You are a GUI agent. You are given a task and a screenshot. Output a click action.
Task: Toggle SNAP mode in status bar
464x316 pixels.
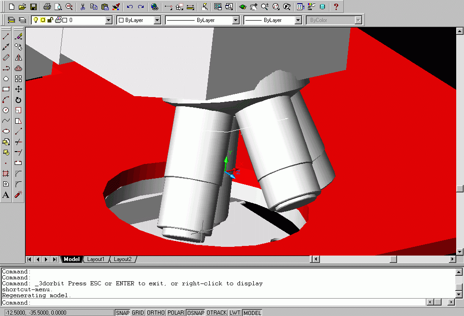point(123,313)
